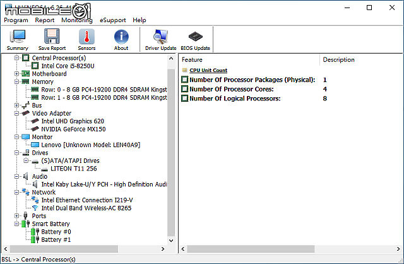Expand the Bus node

[x=16, y=105]
